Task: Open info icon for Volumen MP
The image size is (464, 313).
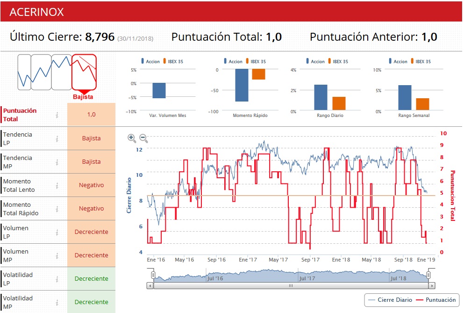Action: 57,255
